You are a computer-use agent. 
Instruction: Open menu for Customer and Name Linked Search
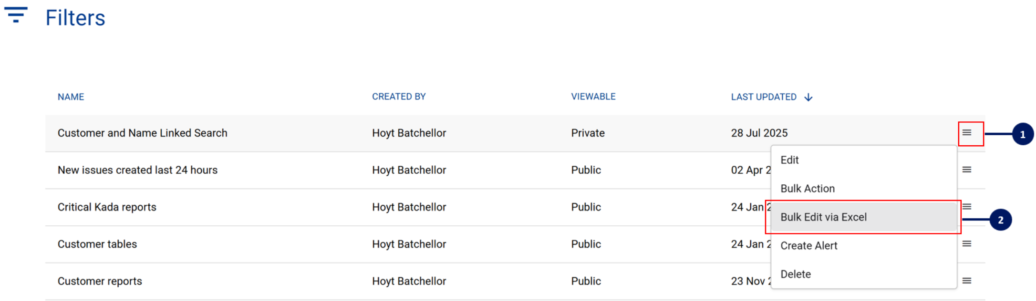click(x=967, y=132)
